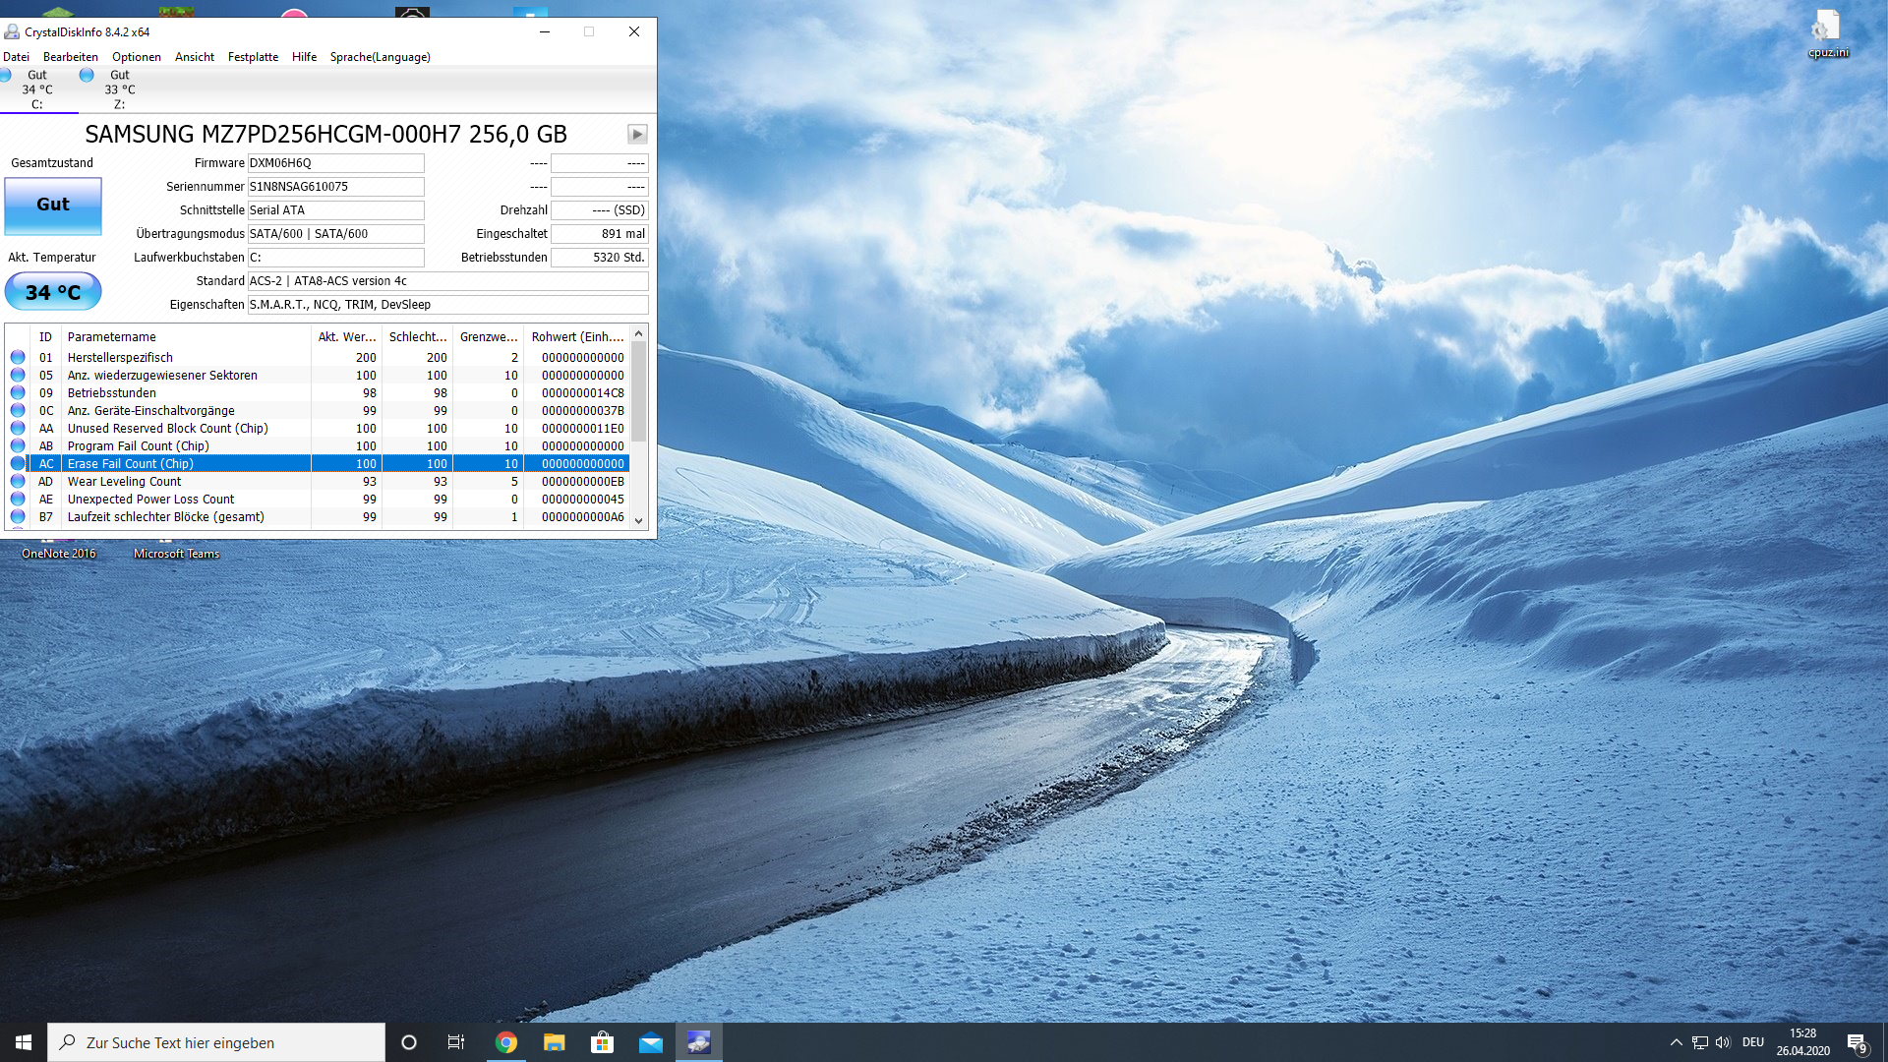Open the Festplatte menu

[253, 57]
